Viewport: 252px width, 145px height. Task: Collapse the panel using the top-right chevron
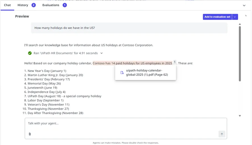244,5
